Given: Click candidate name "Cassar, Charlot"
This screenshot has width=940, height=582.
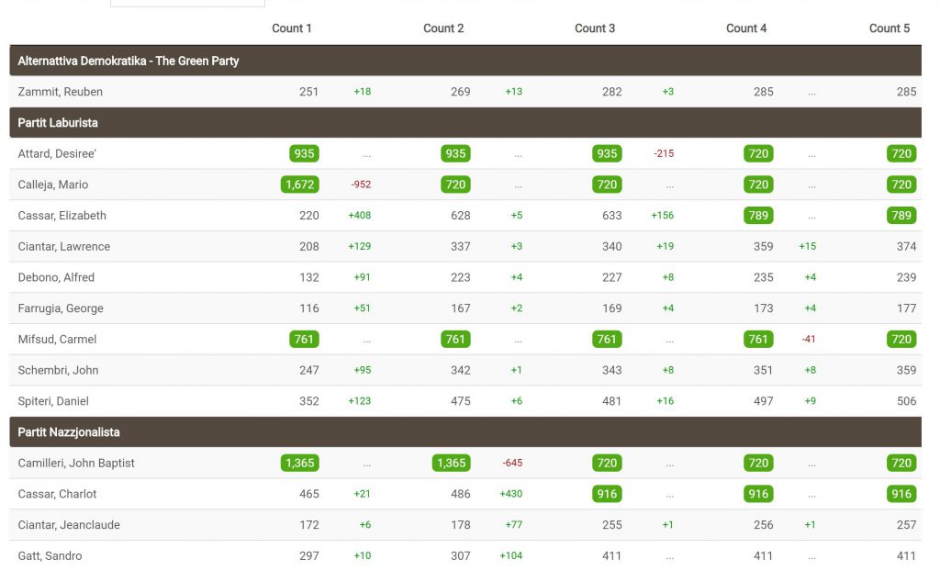Looking at the screenshot, I should [x=57, y=494].
